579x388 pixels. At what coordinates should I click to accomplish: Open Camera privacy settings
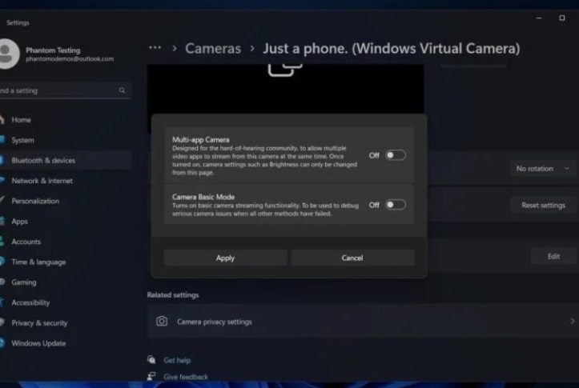point(364,322)
